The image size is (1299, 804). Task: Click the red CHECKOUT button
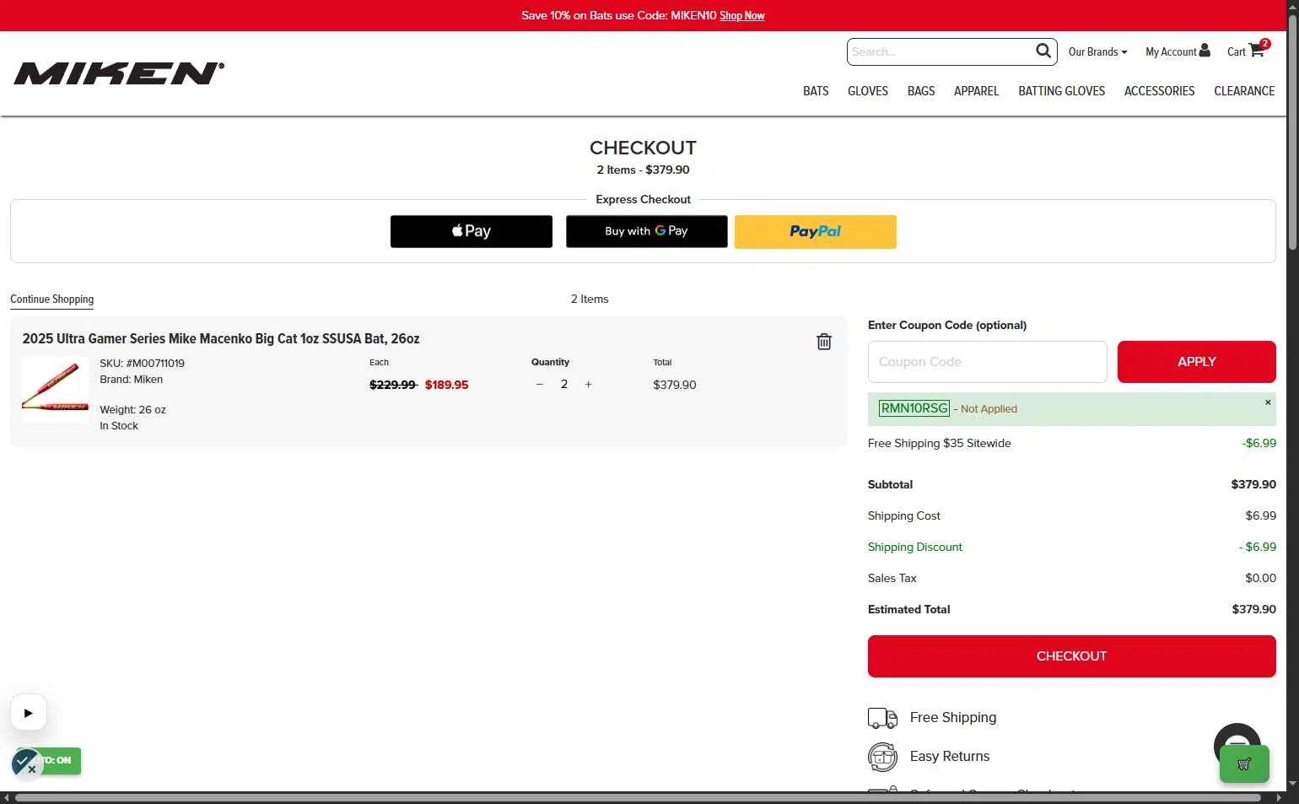click(1071, 656)
